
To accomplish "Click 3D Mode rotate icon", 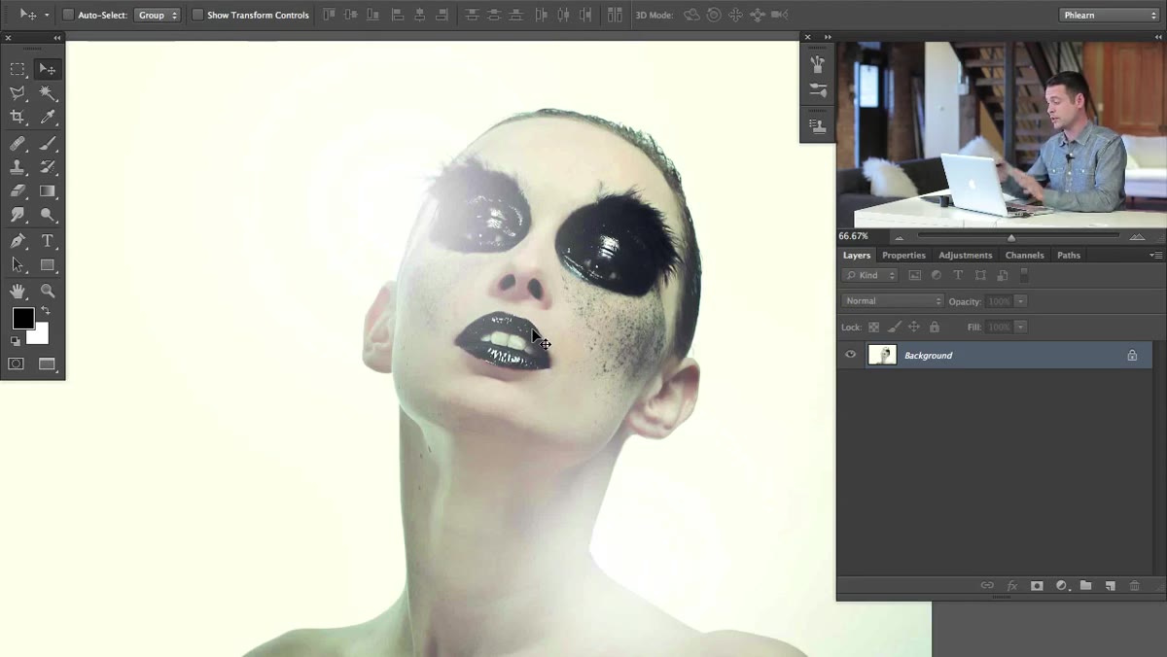I will coord(692,15).
